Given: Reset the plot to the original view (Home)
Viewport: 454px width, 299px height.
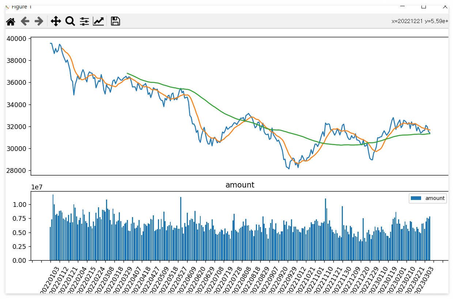Looking at the screenshot, I should [x=11, y=22].
